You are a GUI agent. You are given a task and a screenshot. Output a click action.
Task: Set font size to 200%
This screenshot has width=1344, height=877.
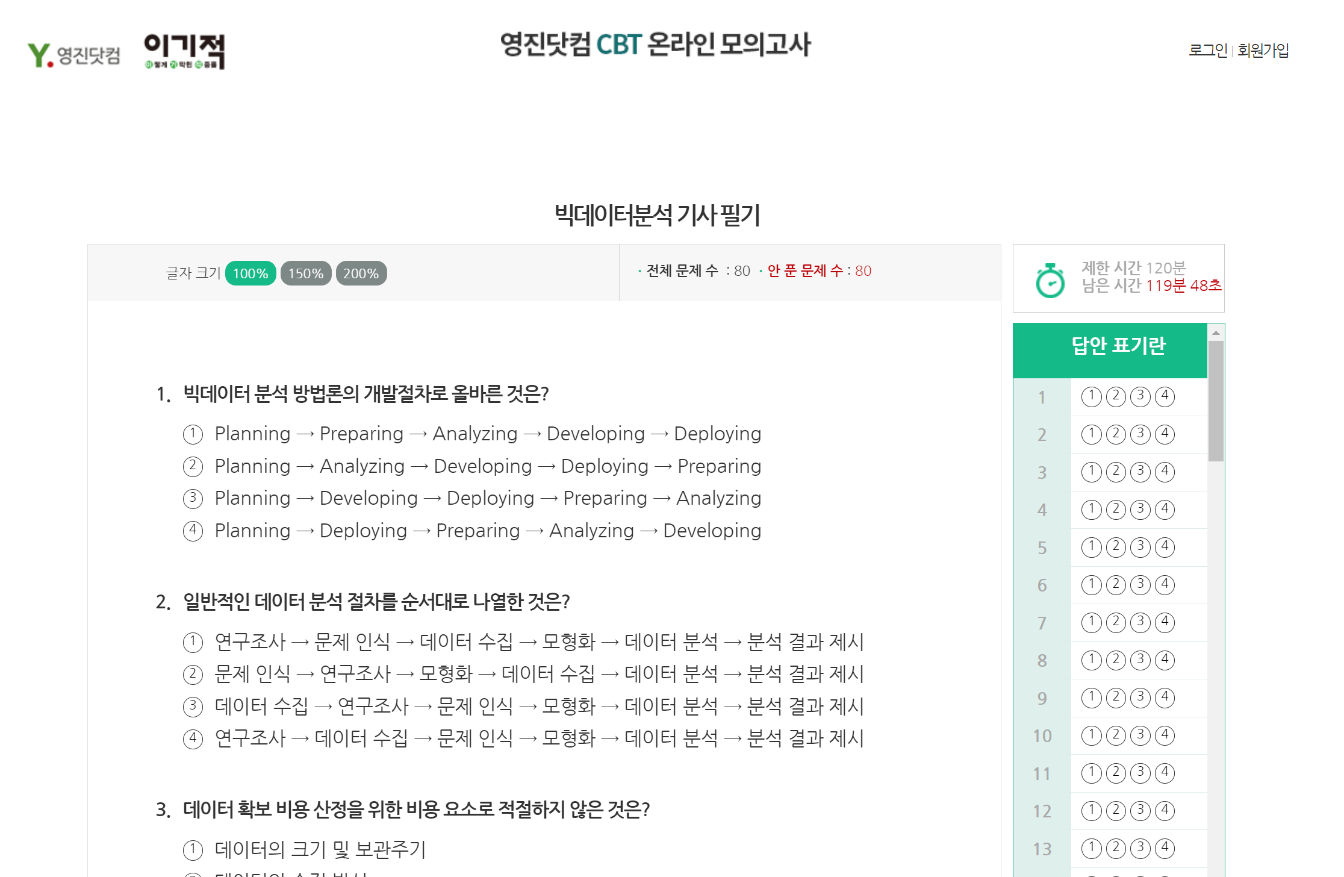click(x=361, y=273)
